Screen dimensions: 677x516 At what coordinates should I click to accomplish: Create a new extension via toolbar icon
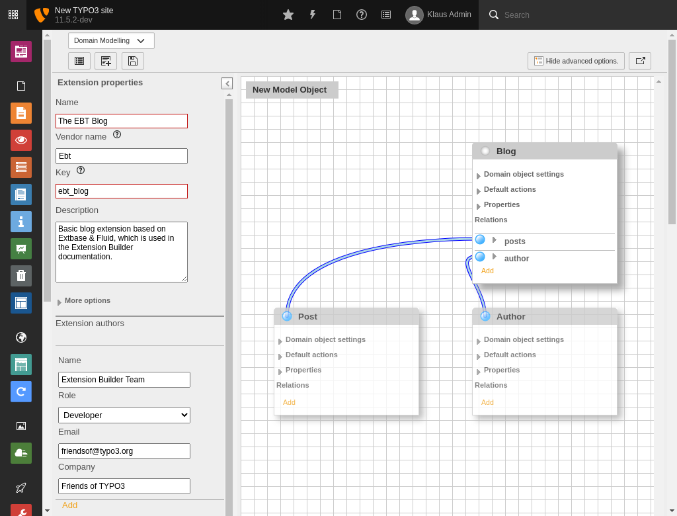[105, 60]
